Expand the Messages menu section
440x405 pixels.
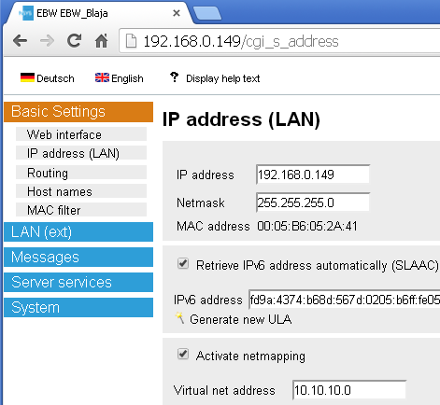coord(78,257)
